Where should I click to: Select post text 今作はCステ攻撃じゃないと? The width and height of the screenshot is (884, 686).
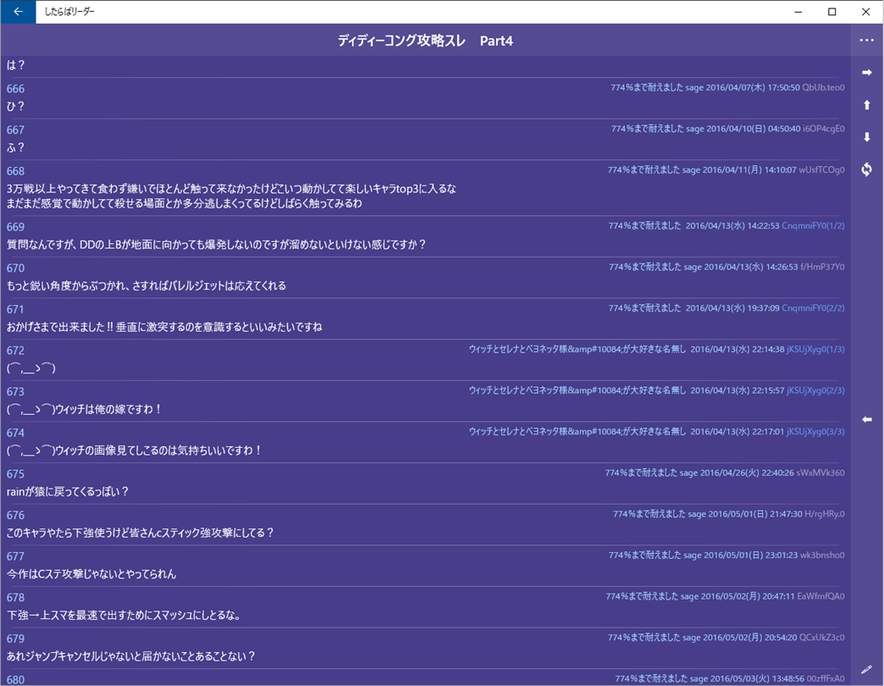(x=91, y=574)
